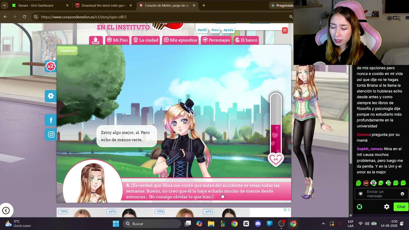Image resolution: width=409 pixels, height=230 pixels.
Task: Close the indie games browser tab
Action: tap(130, 5)
